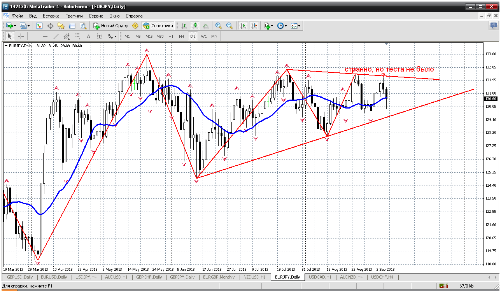
Task: Open the chart templates icon
Action: 294,26
